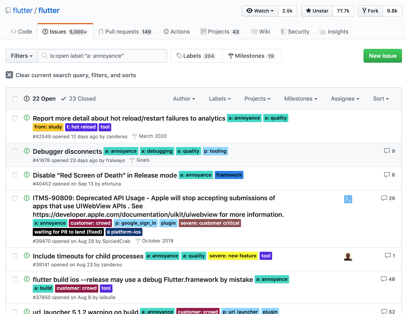Switch to the Code tab
This screenshot has height=314, width=406.
pyautogui.click(x=21, y=31)
